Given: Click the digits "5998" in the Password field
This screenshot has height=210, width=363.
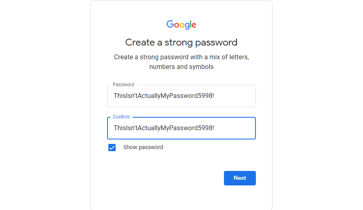Looking at the screenshot, I should pos(204,96).
